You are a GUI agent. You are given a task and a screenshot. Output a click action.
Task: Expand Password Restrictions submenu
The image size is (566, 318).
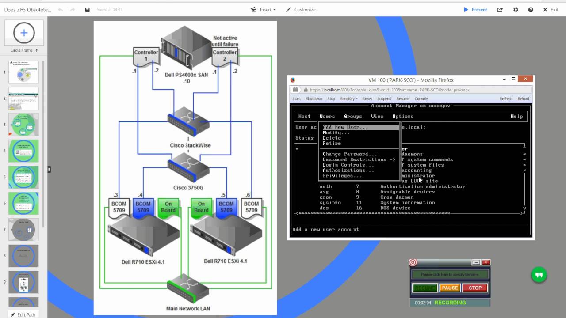(359, 159)
